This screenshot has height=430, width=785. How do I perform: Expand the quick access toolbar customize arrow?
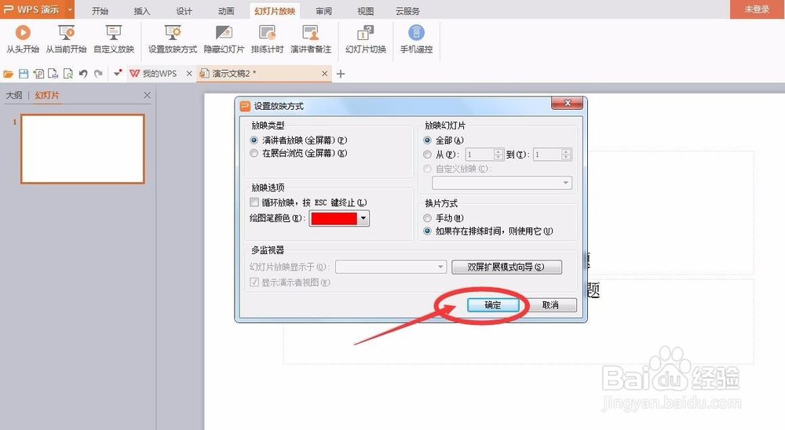point(118,74)
